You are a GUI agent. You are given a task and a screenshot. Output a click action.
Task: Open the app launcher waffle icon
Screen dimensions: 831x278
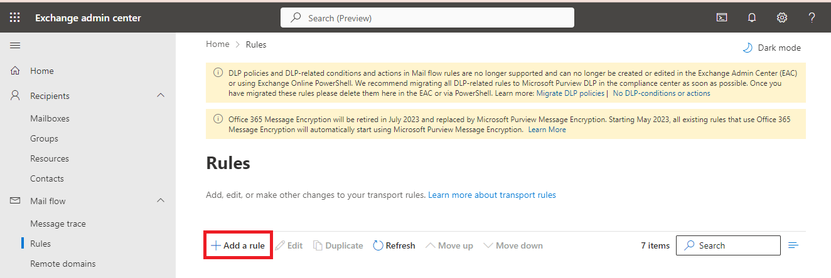coord(15,18)
